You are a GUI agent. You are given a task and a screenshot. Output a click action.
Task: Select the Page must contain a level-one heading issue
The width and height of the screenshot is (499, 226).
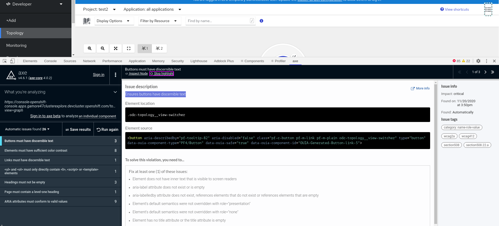[x=61, y=192]
